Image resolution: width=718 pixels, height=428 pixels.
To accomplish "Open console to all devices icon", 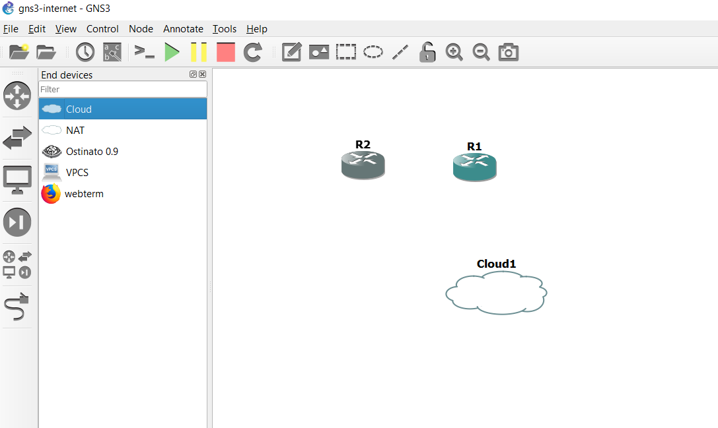I will [144, 52].
